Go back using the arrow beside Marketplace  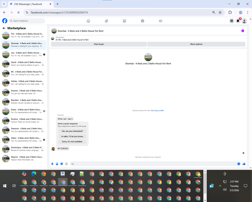point(4,28)
